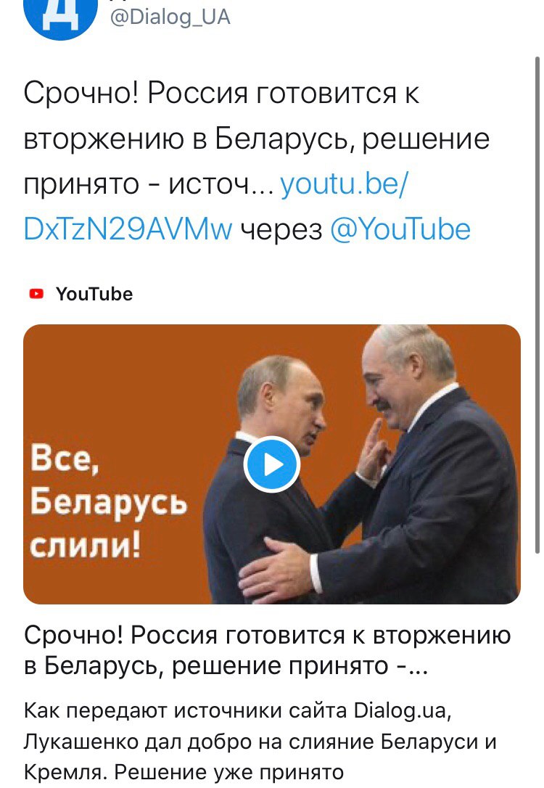Open the @YouTube mention

[400, 230]
